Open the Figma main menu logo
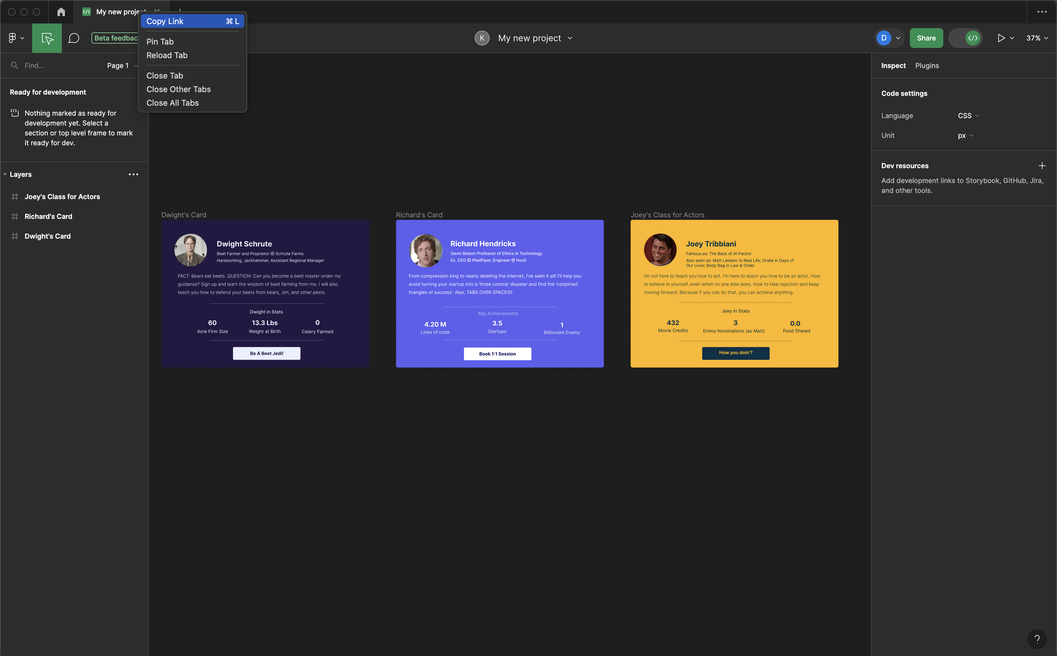The width and height of the screenshot is (1057, 656). 12,38
